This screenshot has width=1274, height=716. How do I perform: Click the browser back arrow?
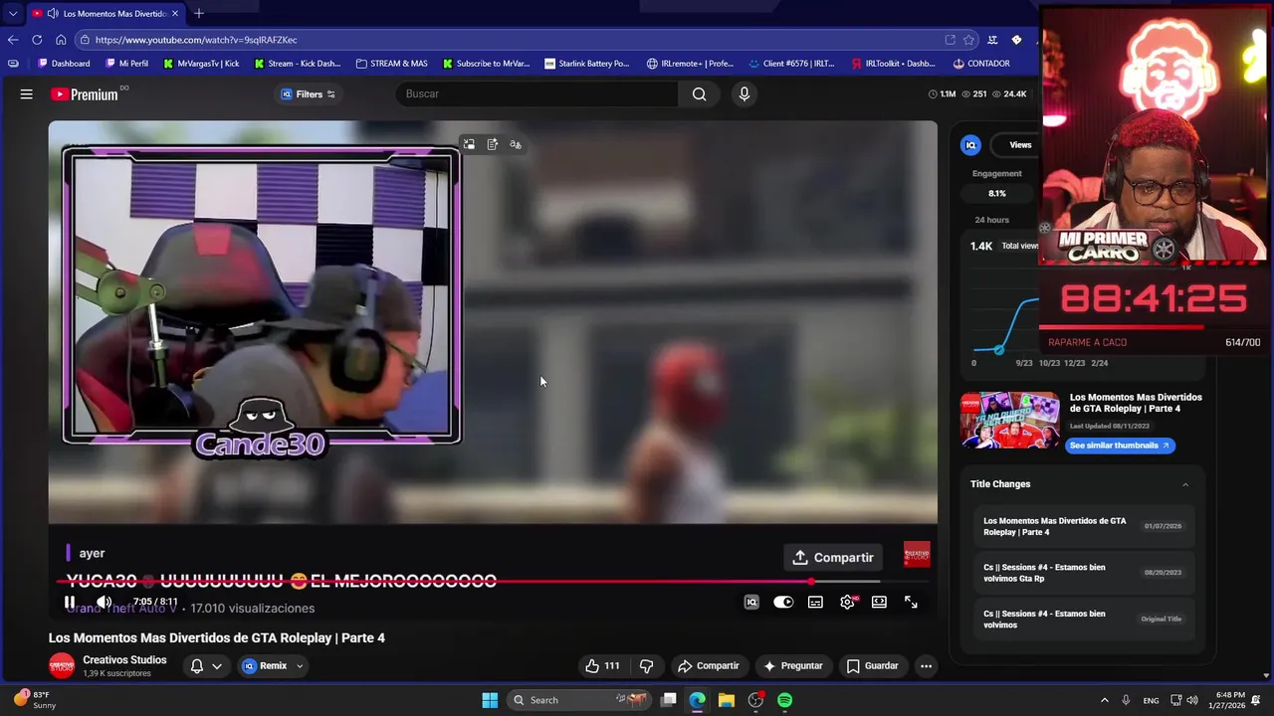pyautogui.click(x=13, y=40)
